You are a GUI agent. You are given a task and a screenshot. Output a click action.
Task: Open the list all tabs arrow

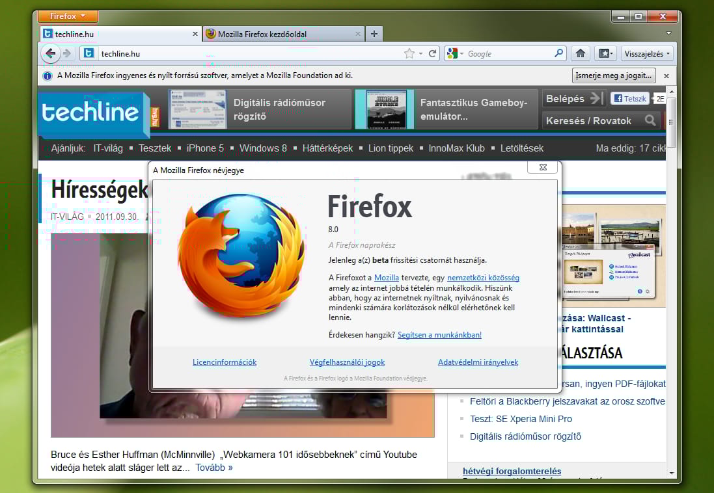coord(668,33)
